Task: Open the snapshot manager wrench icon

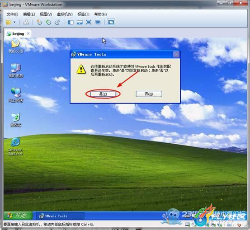Action: pos(57,22)
